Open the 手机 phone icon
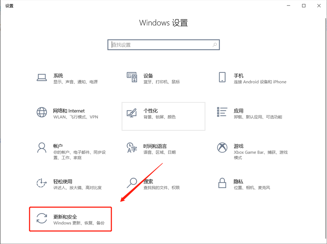The width and height of the screenshot is (327, 244). [222, 77]
